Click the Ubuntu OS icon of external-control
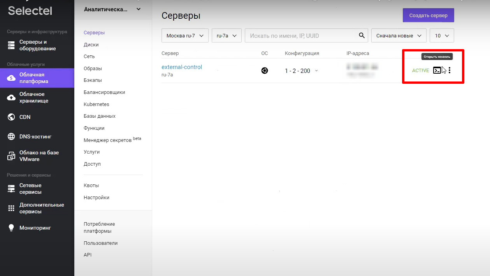 265,71
